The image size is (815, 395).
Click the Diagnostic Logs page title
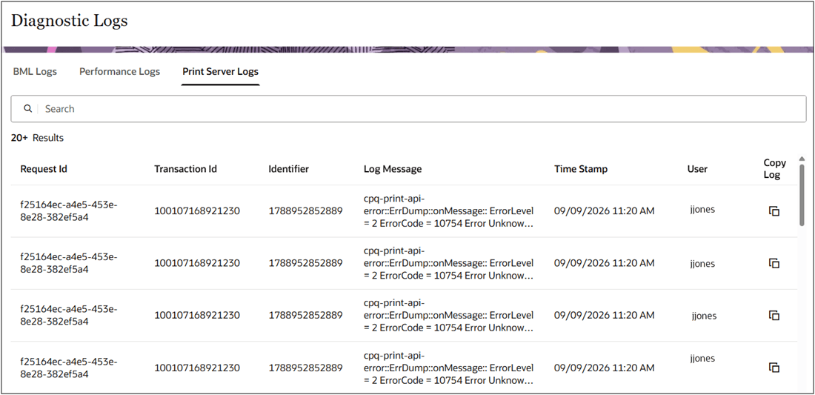click(70, 21)
